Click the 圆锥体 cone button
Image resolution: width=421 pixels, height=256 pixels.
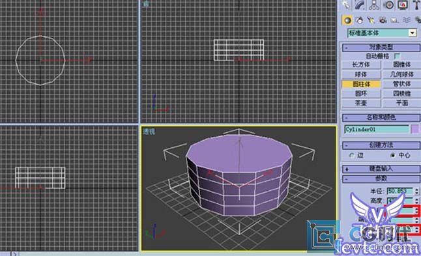pyautogui.click(x=401, y=64)
